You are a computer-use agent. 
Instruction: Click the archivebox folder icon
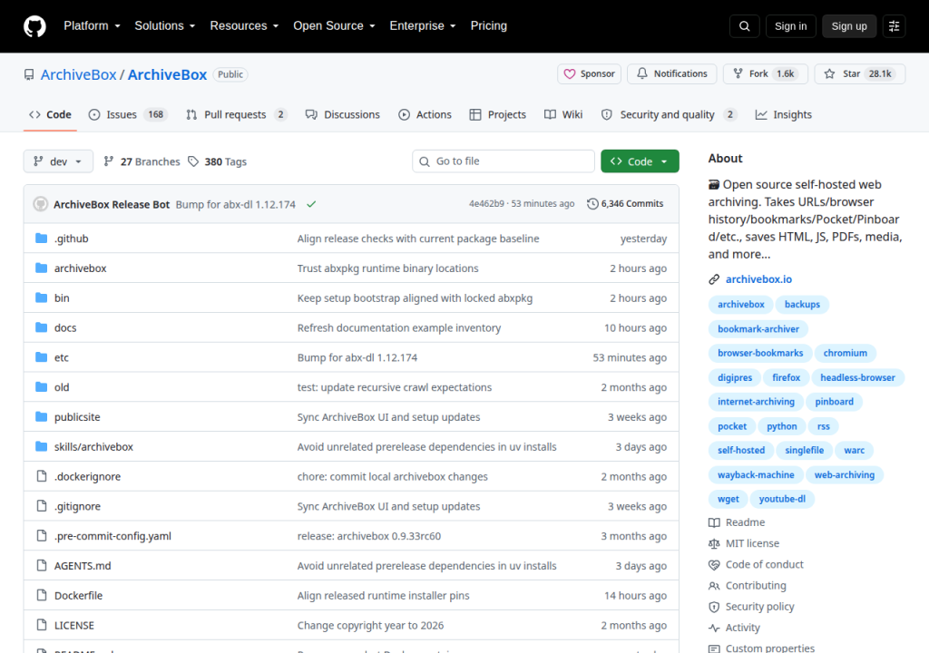pyautogui.click(x=41, y=268)
